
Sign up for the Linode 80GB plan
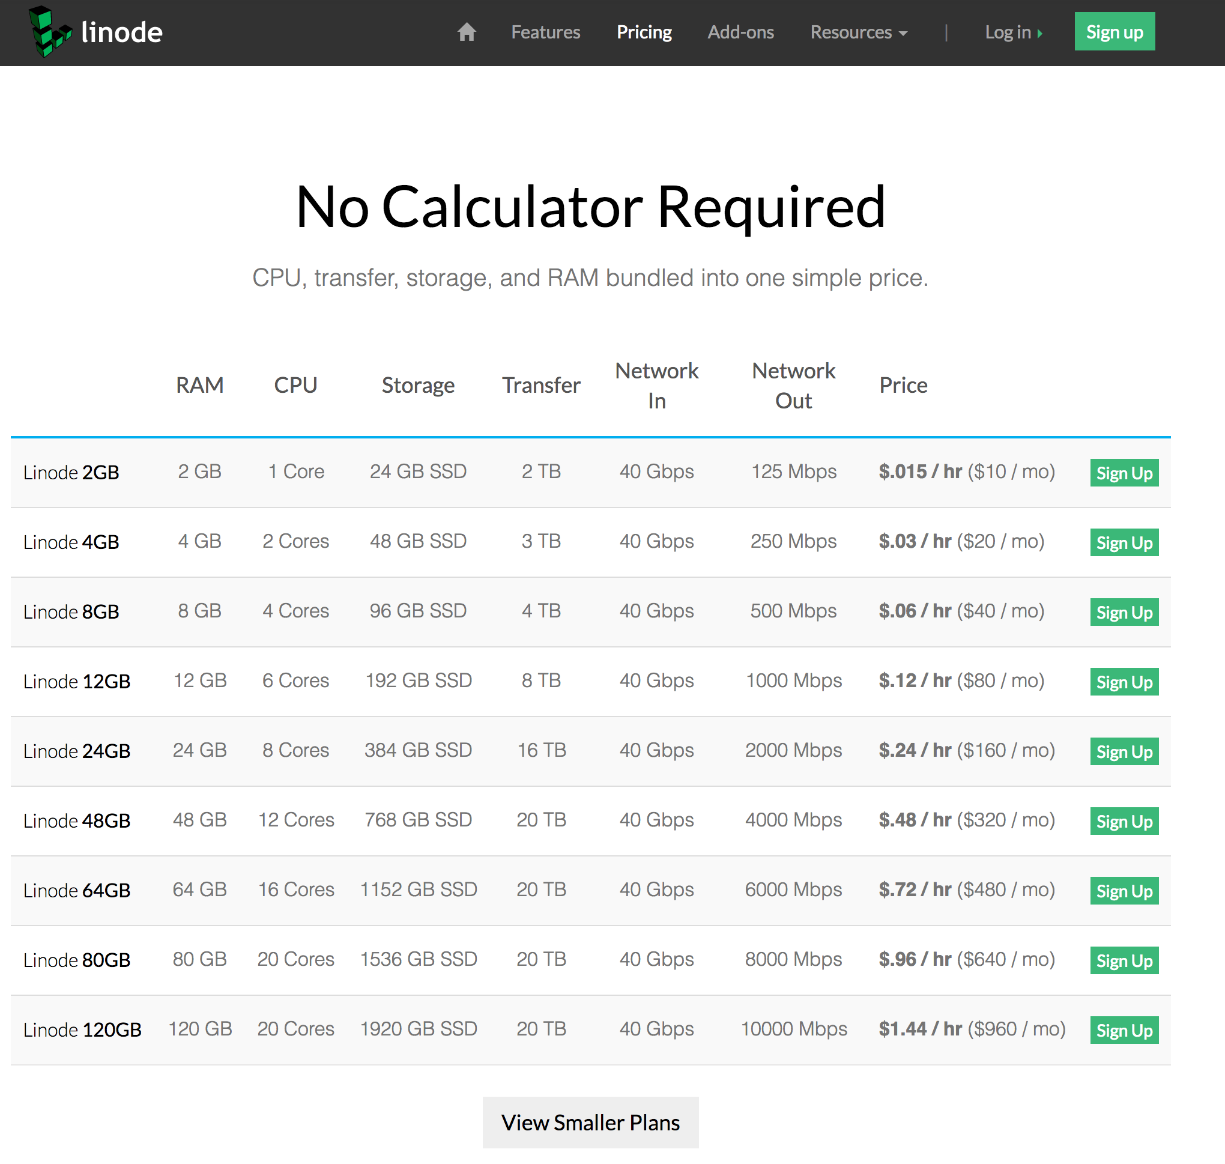tap(1124, 960)
